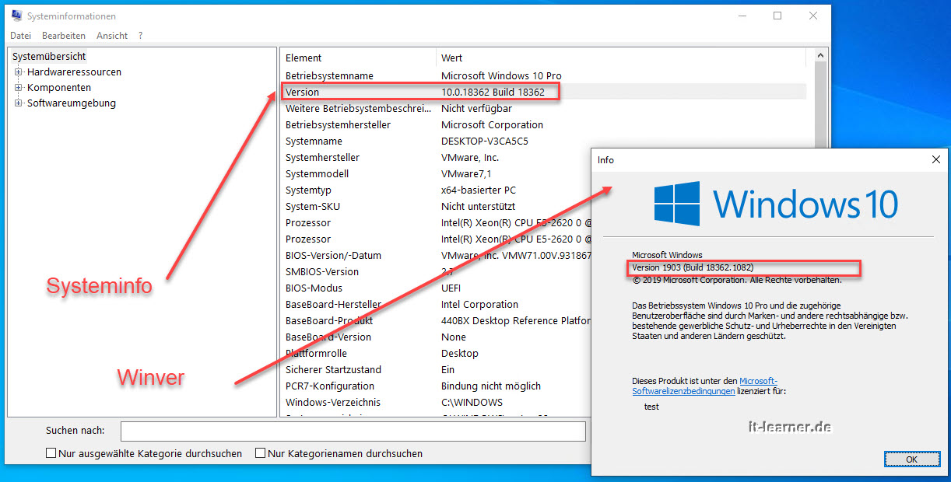The height and width of the screenshot is (482, 951).
Task: Click the scrollbar up arrow in details list
Action: pos(819,57)
